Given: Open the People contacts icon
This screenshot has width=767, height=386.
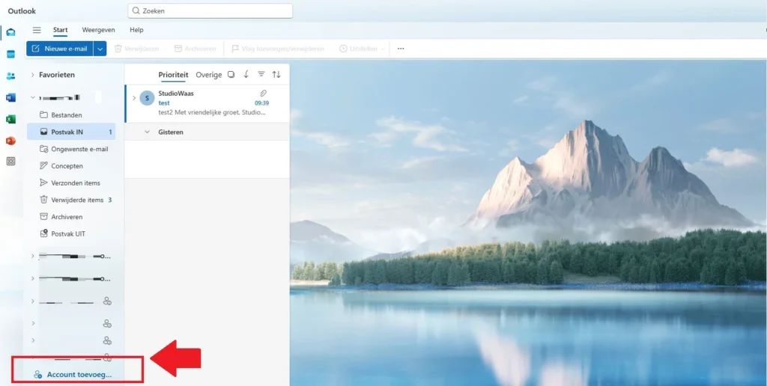Looking at the screenshot, I should pos(10,76).
